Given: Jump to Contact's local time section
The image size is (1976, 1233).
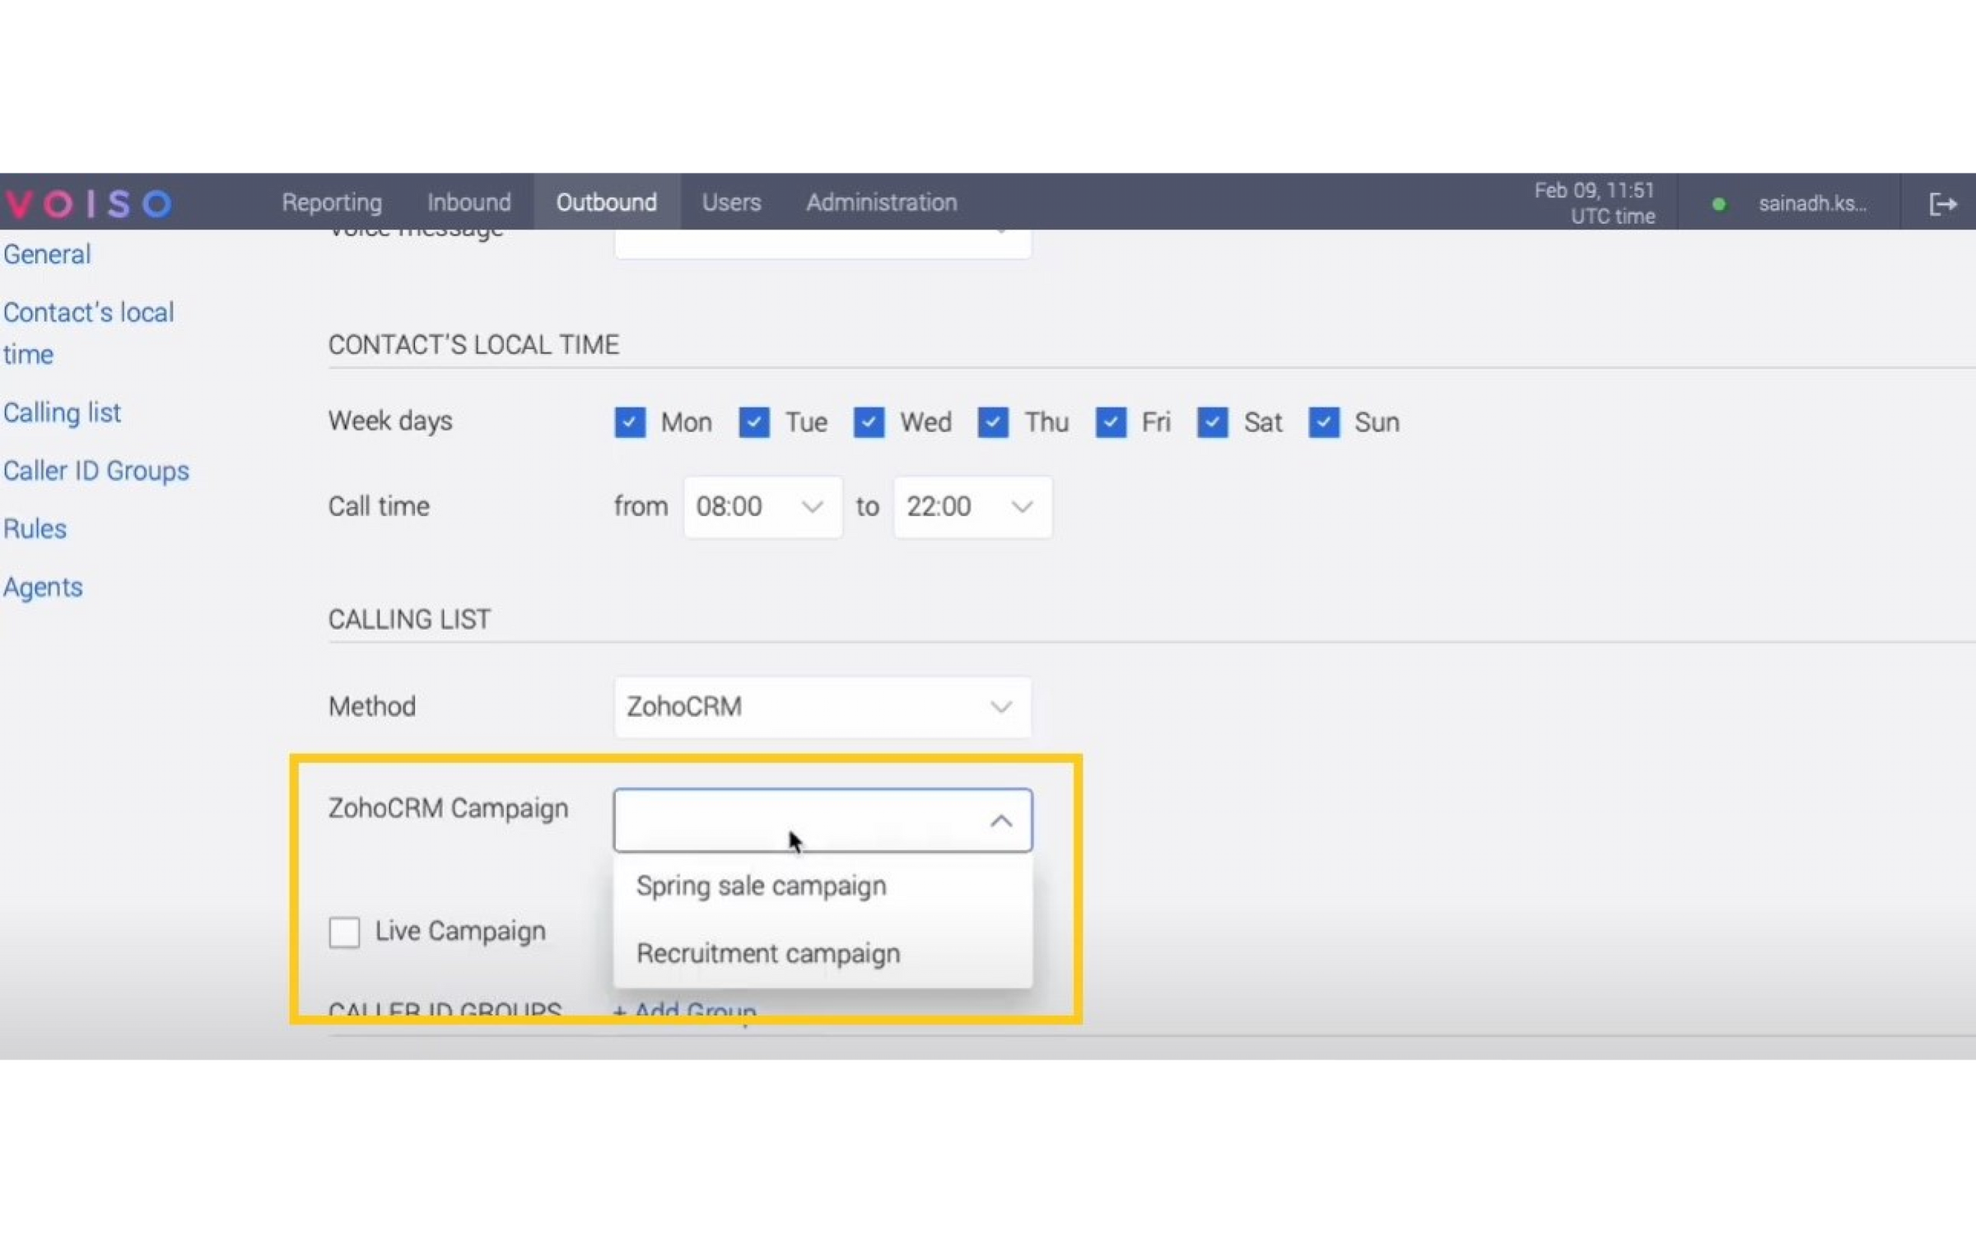Looking at the screenshot, I should pyautogui.click(x=88, y=333).
